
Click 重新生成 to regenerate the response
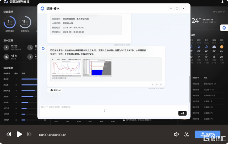tap(56, 90)
